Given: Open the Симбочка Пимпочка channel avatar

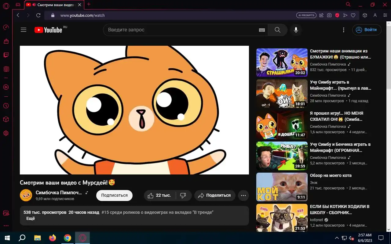Looking at the screenshot, I should [26, 195].
